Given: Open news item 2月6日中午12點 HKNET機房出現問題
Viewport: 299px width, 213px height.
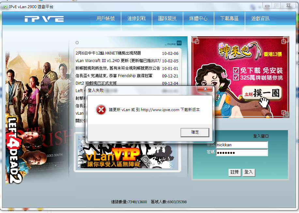Looking at the screenshot, I should tap(108, 53).
